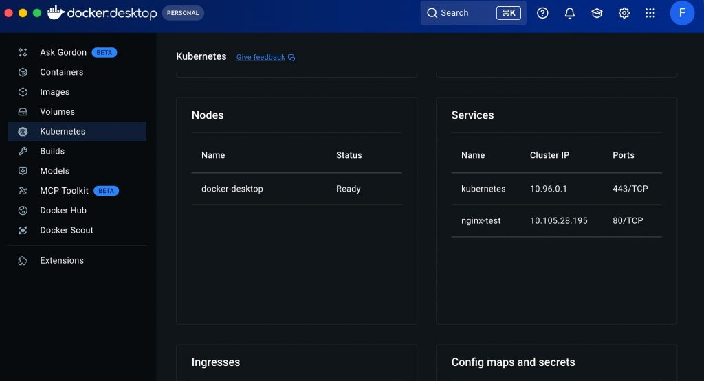Open MCP Toolkit in sidebar
This screenshot has width=704, height=381.
tap(64, 191)
